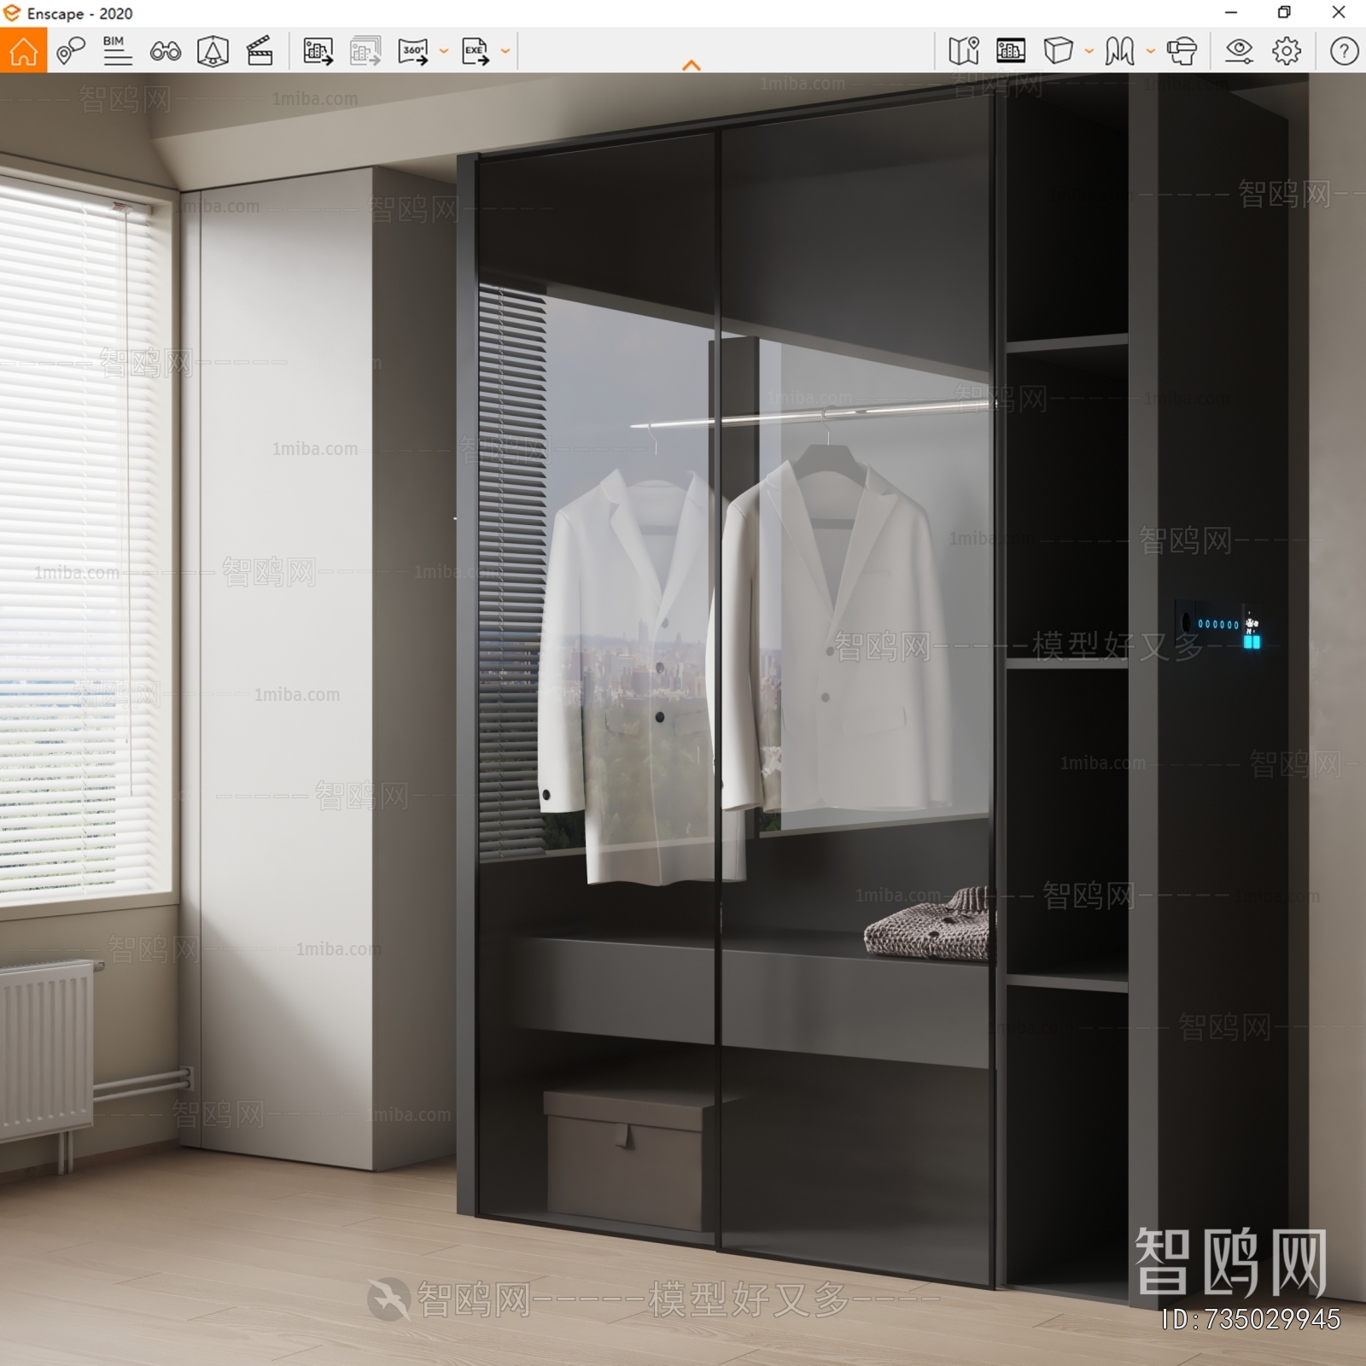Click batch rendering export icon

pyautogui.click(x=365, y=51)
